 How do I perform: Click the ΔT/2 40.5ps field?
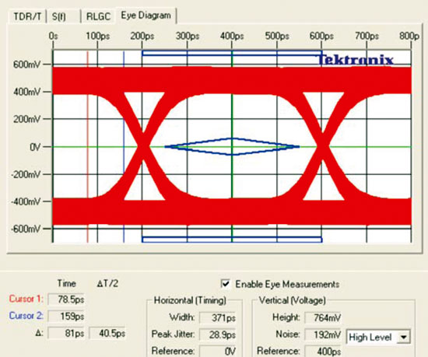coord(107,333)
